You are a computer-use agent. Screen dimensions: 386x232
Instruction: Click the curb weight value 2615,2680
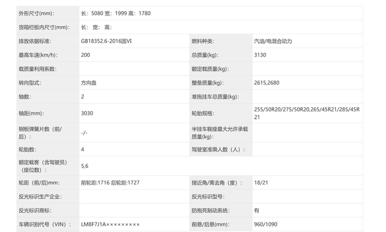[x=266, y=83]
